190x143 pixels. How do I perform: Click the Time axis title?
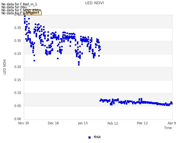click(x=168, y=128)
